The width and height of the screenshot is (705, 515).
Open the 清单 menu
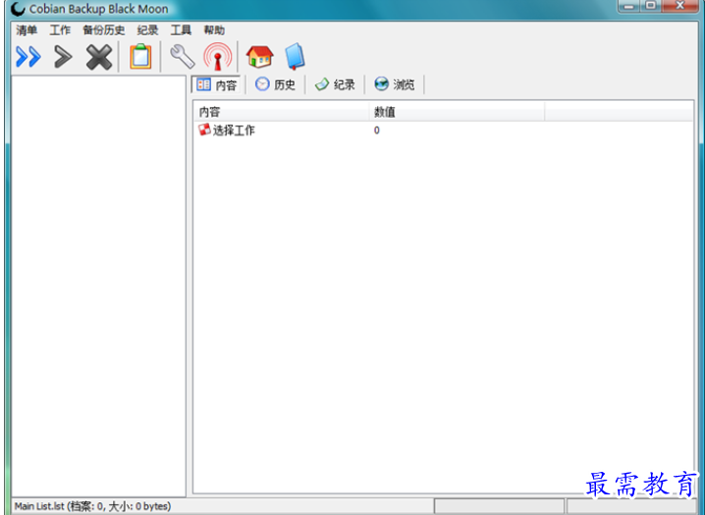coord(27,30)
